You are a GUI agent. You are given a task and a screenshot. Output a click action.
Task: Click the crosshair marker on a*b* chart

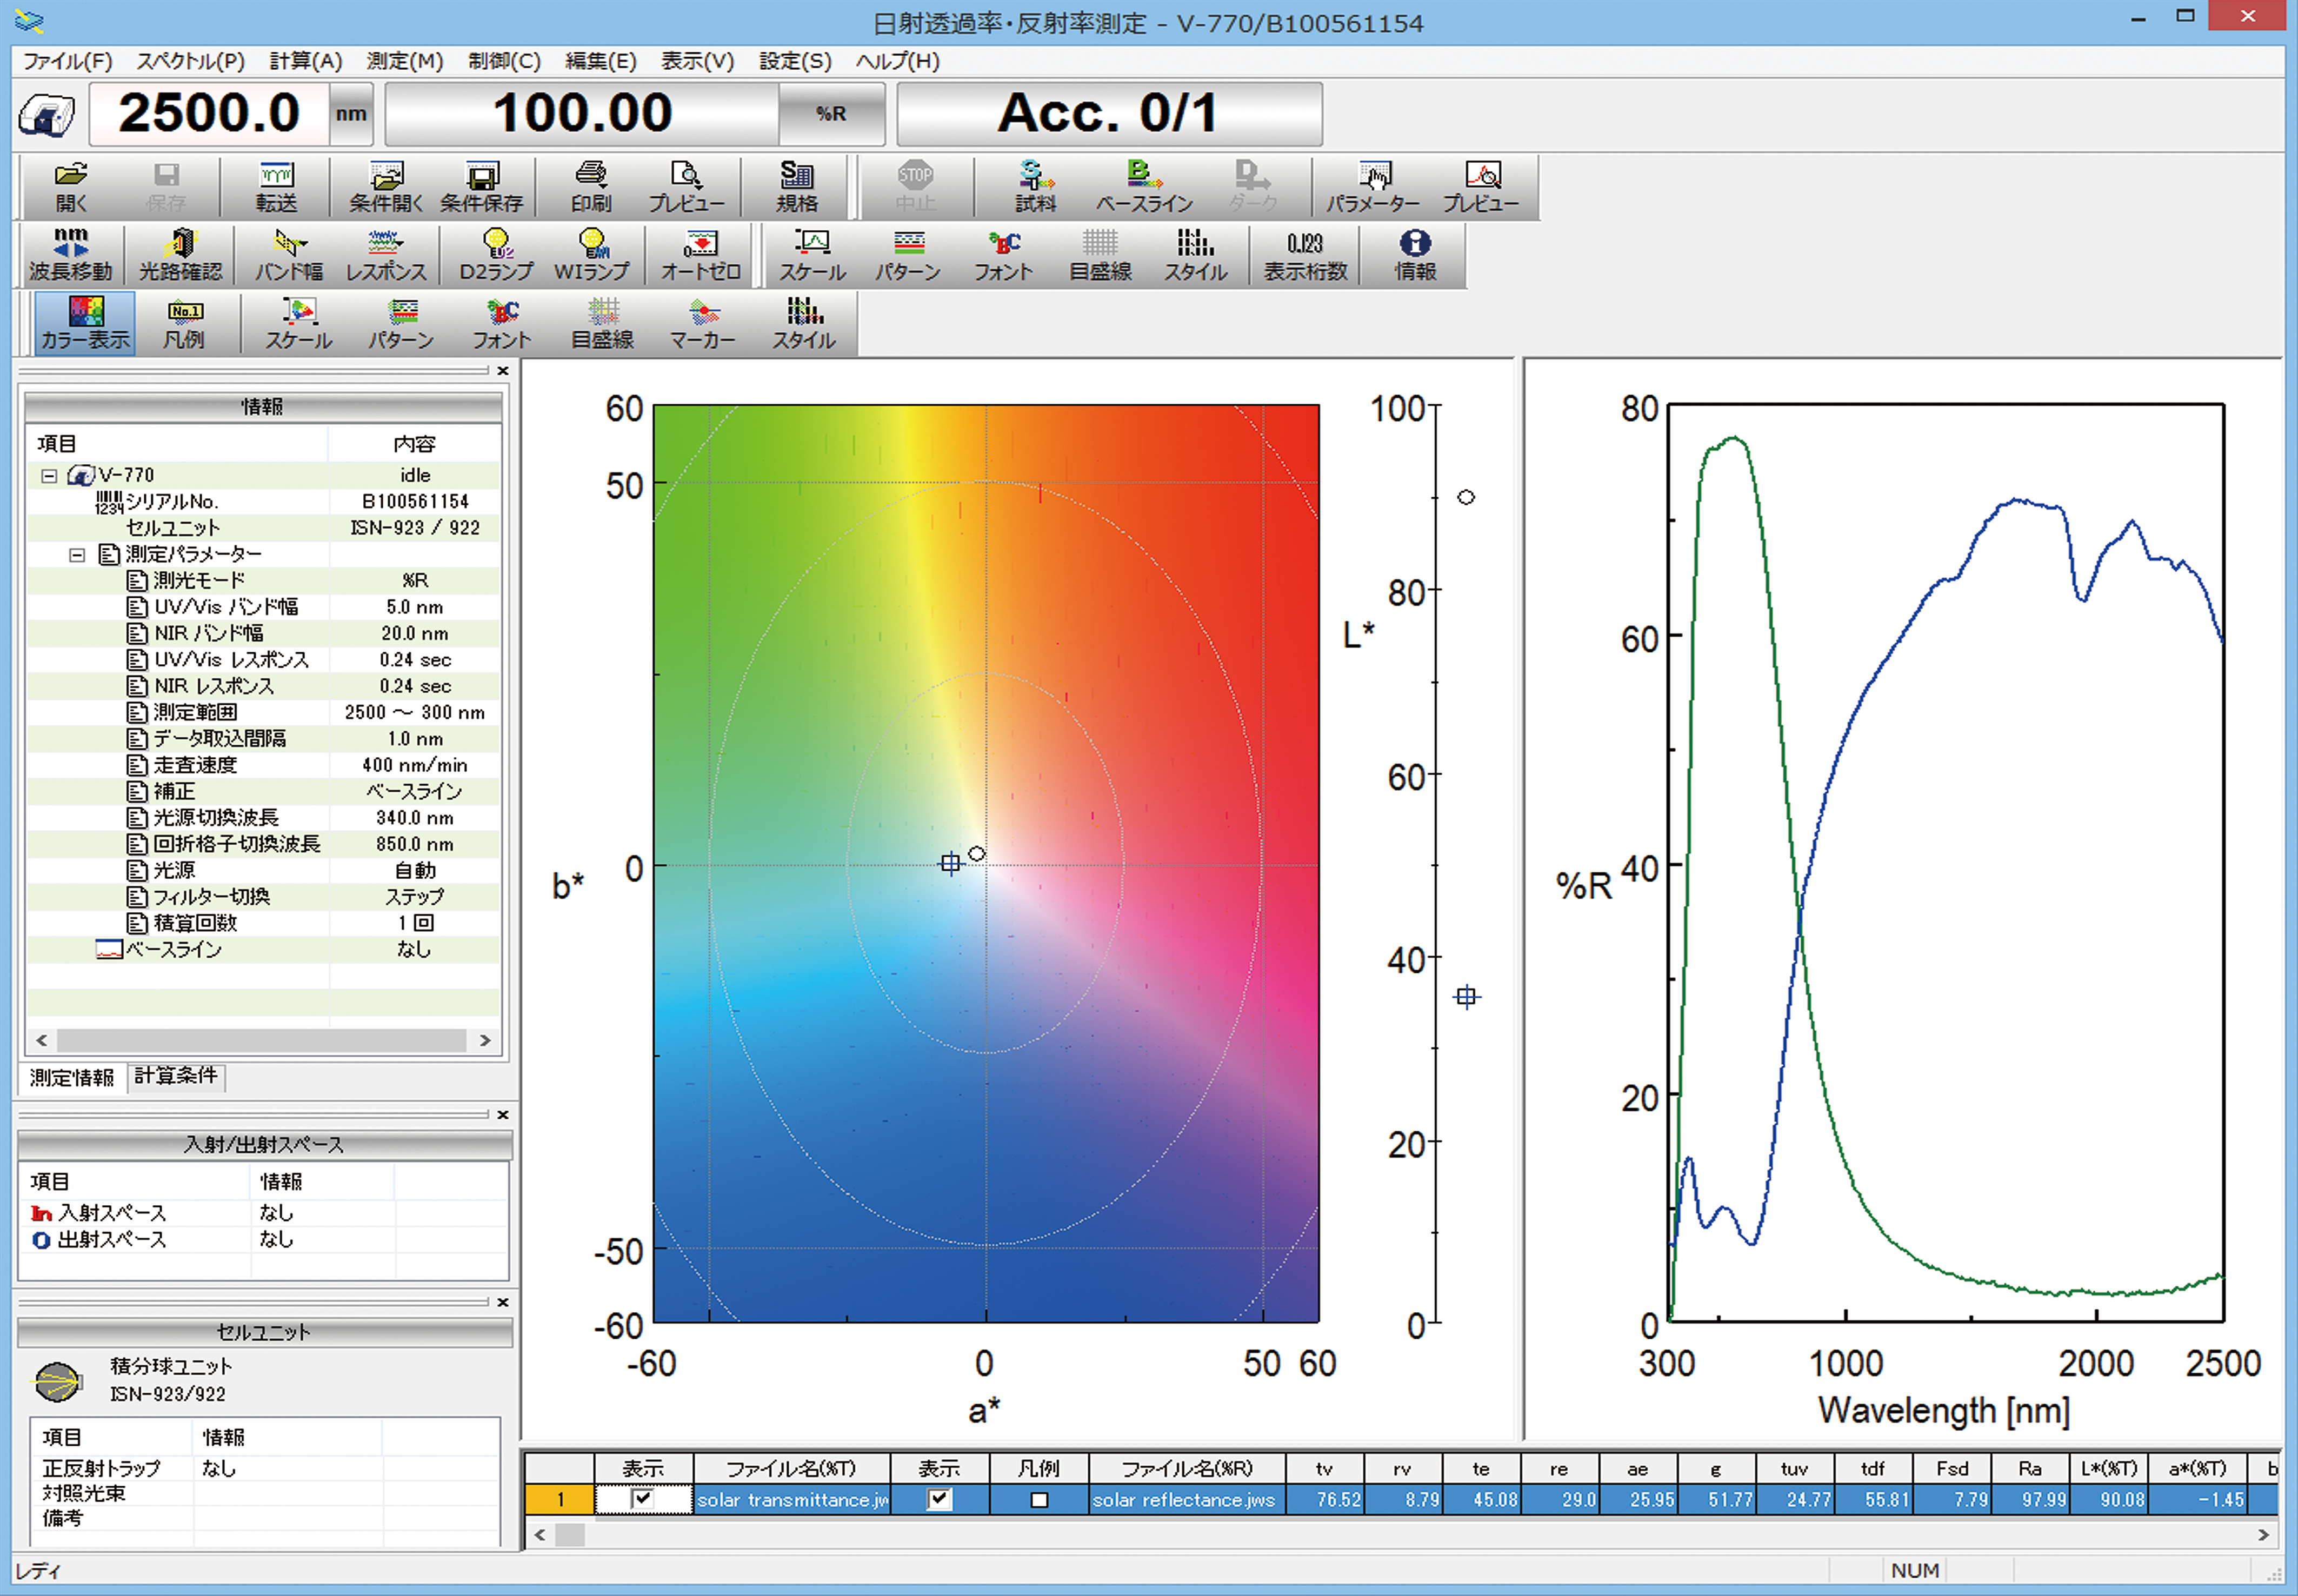[x=950, y=863]
